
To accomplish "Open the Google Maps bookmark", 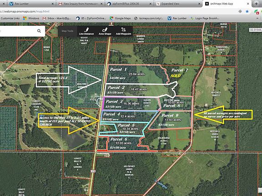I will pyautogui.click(x=120, y=18).
